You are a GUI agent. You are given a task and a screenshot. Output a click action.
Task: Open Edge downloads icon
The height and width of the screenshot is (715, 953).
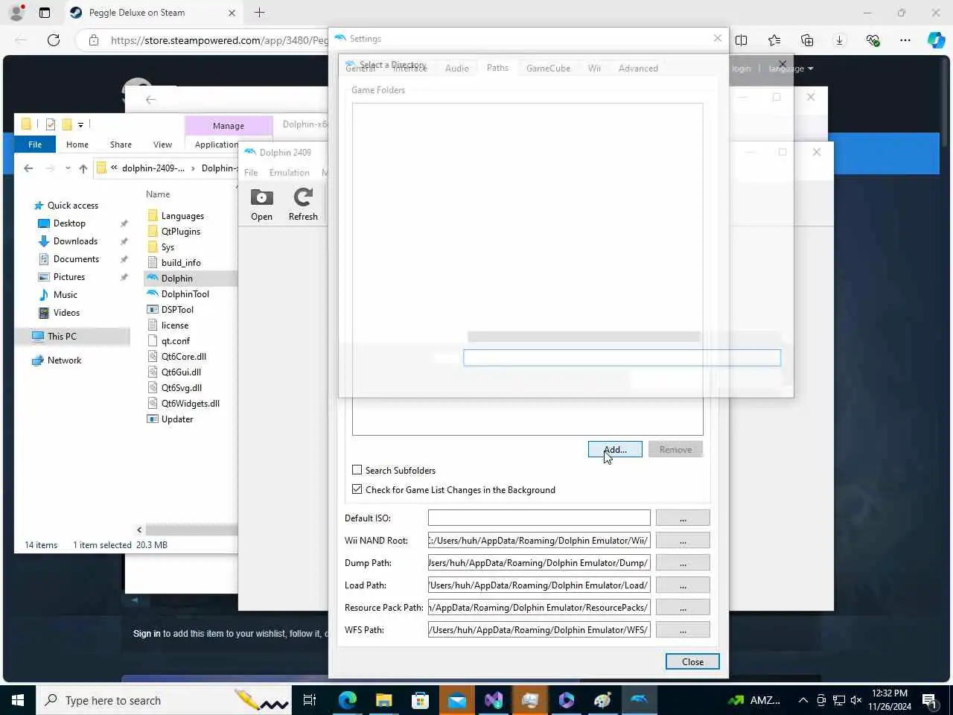tap(840, 40)
